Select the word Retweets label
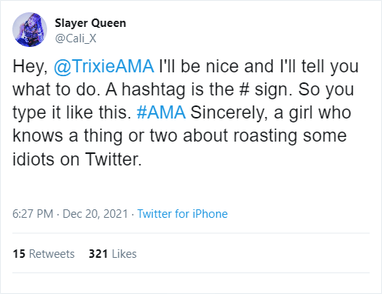Viewport: 382px width, 294px height. [52, 254]
